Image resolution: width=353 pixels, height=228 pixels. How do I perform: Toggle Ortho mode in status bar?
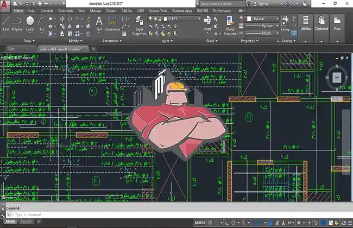click(227, 223)
